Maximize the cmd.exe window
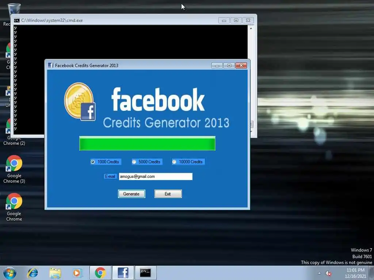Screen dimensions: 374x280 pos(236,20)
